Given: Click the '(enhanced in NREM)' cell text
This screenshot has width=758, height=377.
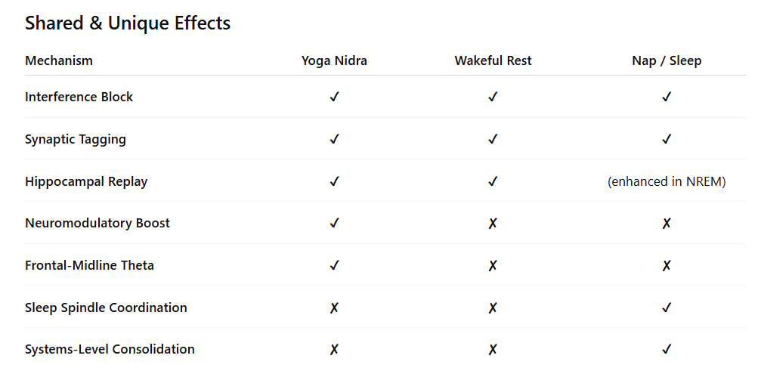Looking at the screenshot, I should pyautogui.click(x=667, y=182).
